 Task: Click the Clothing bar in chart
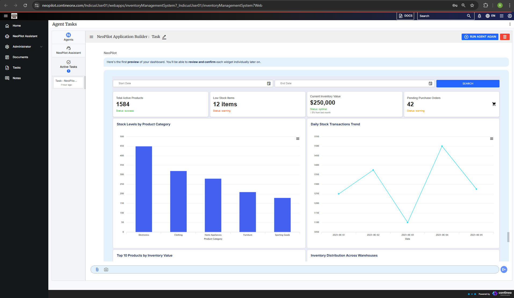[178, 201]
